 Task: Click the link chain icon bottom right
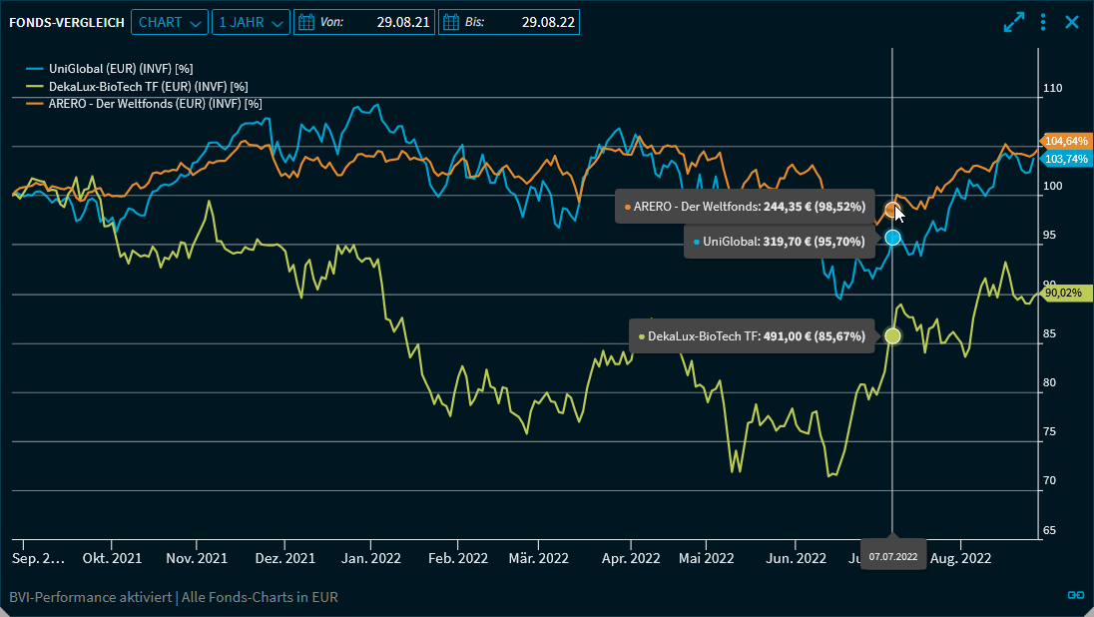coord(1075,595)
